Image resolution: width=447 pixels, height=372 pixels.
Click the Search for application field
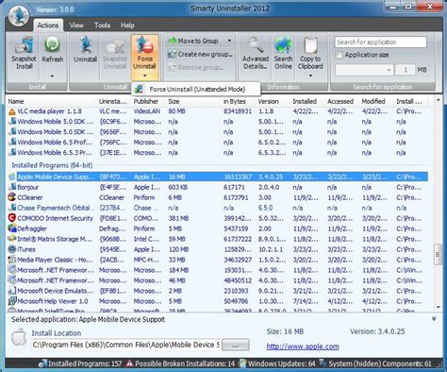point(381,42)
